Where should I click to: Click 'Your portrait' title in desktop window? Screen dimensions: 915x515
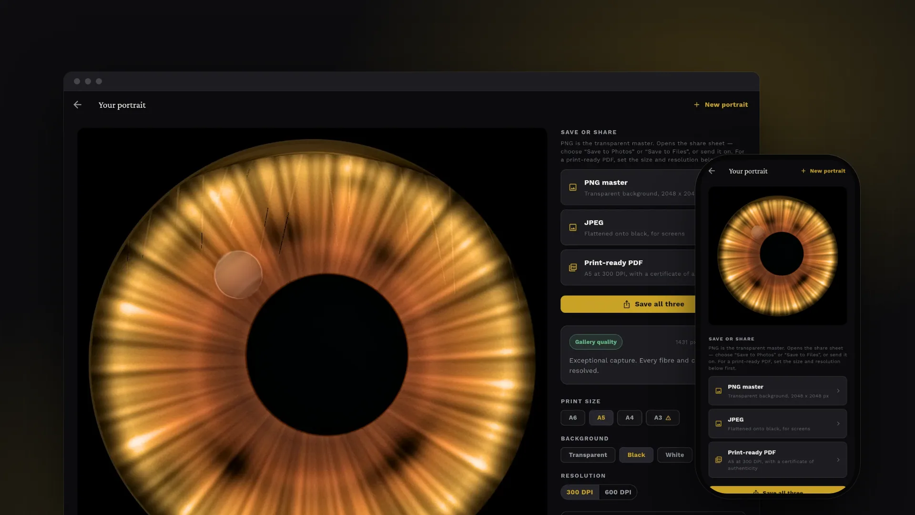click(x=122, y=105)
